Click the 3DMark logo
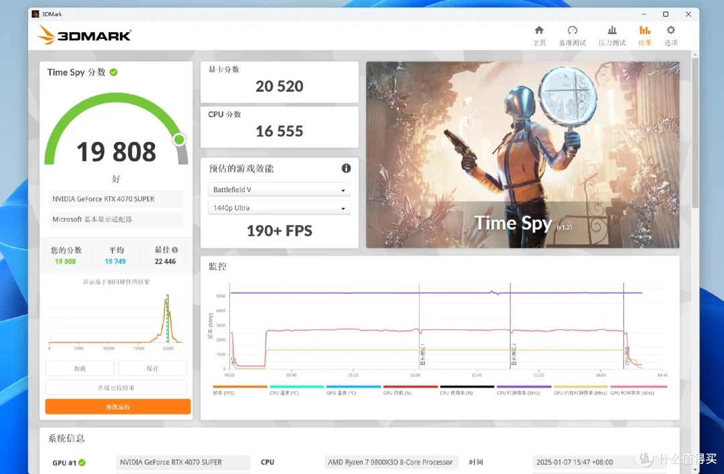Viewport: 724px width, 474px height. click(x=84, y=35)
